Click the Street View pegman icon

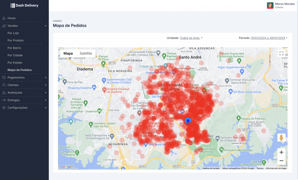[281, 138]
